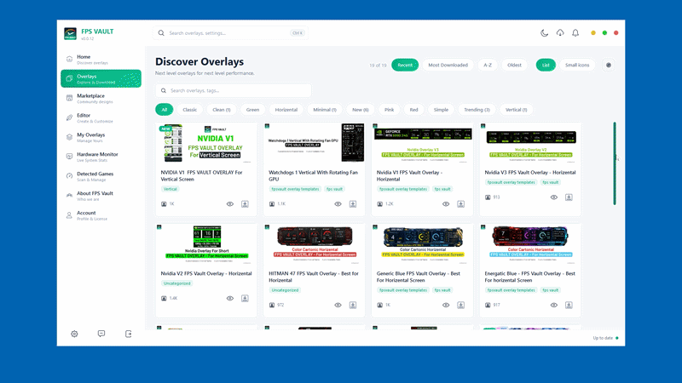Download the Nvidia V1 FPS Vault Overlay Horizontal

[x=460, y=204]
